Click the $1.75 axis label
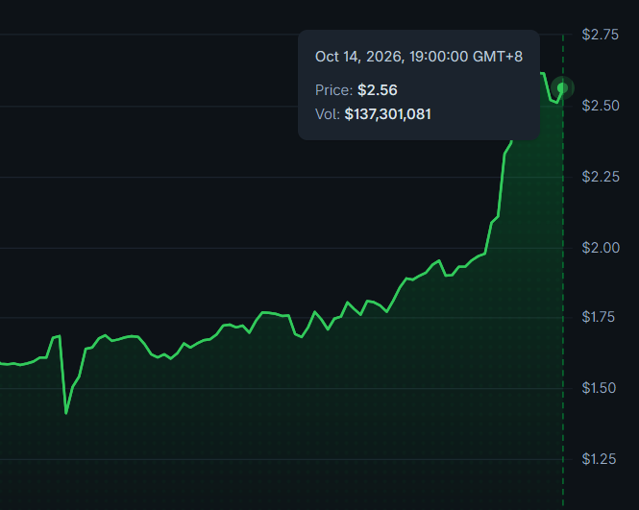 (599, 317)
